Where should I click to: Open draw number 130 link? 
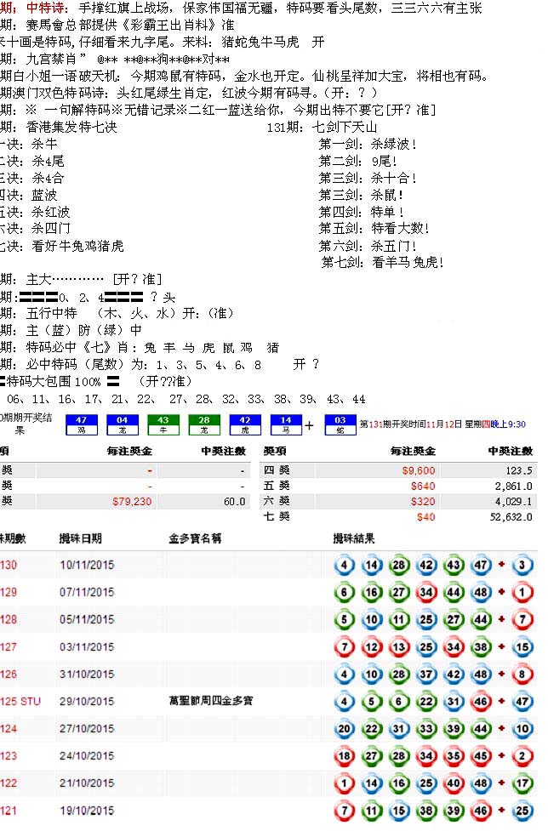click(9, 565)
